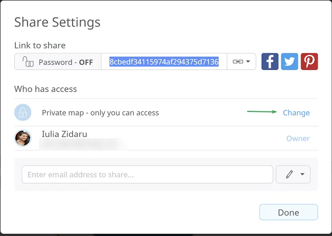Expand the link type dropdown arrow
The width and height of the screenshot is (332, 236).
248,62
